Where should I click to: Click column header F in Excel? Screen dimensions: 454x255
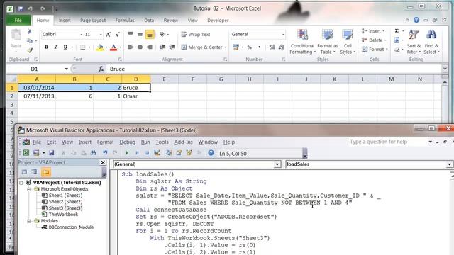click(x=192, y=79)
